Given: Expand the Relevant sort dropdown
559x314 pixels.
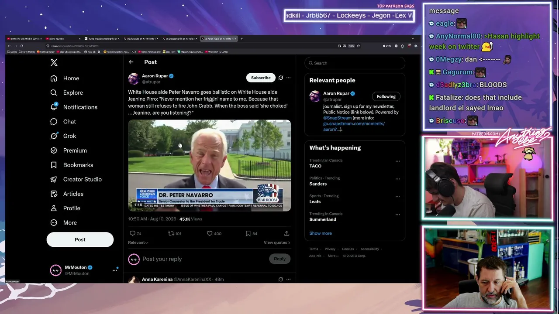Looking at the screenshot, I should (x=138, y=242).
